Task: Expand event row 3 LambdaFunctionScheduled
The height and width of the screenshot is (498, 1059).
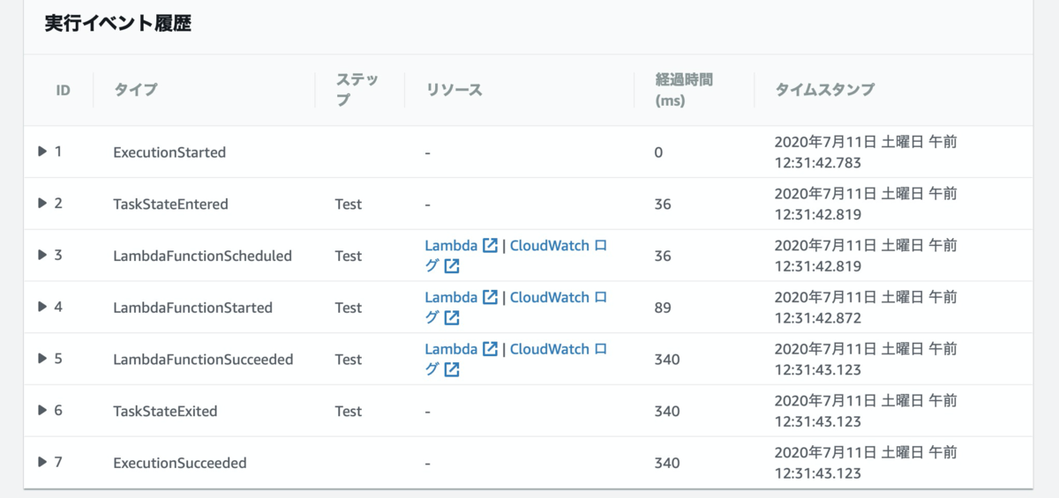Action: click(x=42, y=255)
